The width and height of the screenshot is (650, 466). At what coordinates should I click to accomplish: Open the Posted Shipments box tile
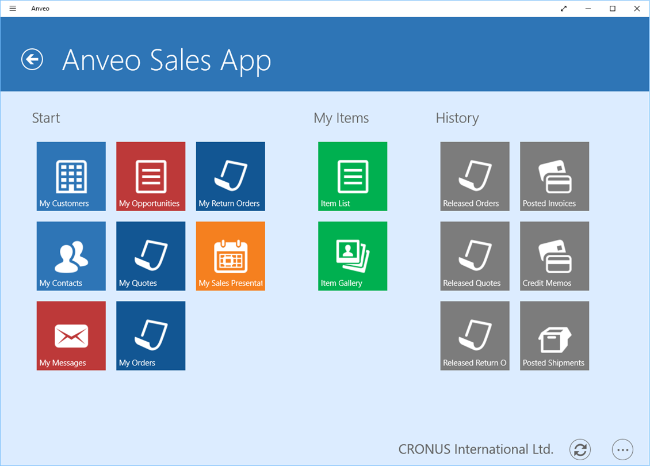pos(555,335)
